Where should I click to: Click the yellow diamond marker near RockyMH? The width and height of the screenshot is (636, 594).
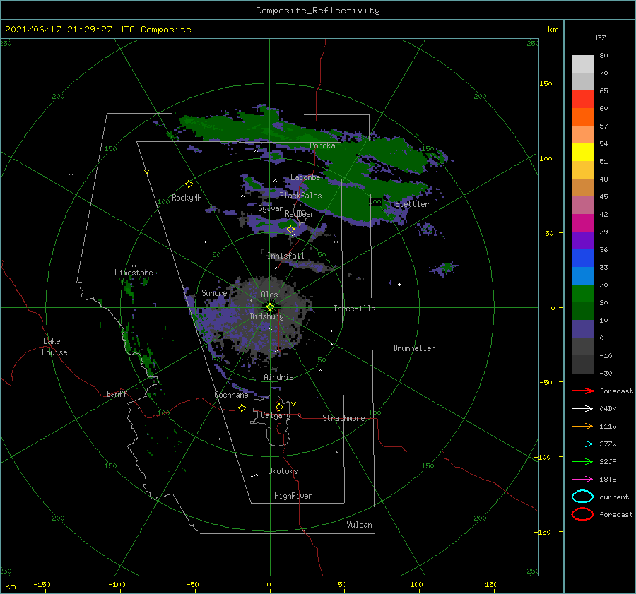point(189,184)
